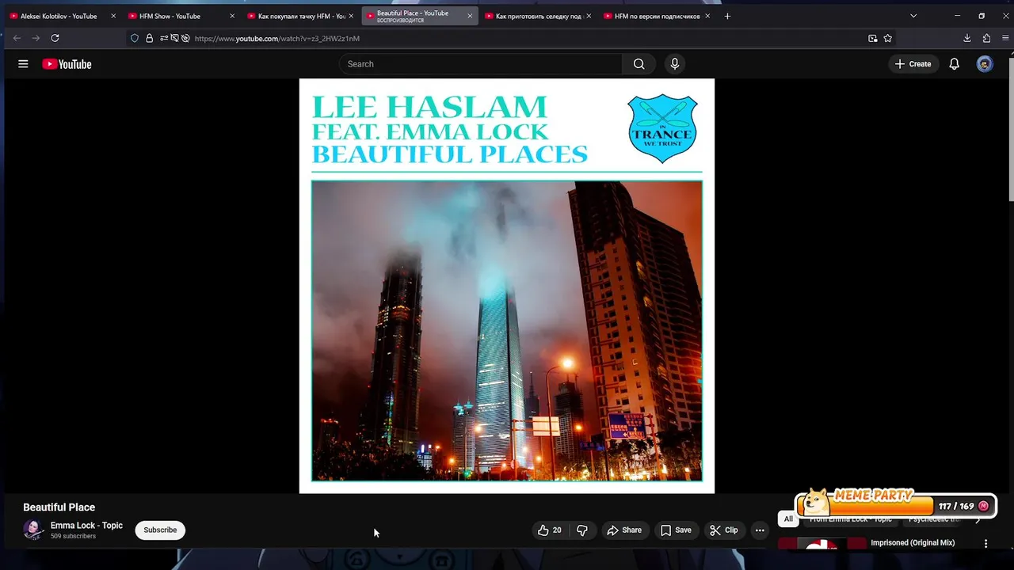The height and width of the screenshot is (570, 1014).
Task: Open site permissions icon in address bar
Action: coord(164,38)
